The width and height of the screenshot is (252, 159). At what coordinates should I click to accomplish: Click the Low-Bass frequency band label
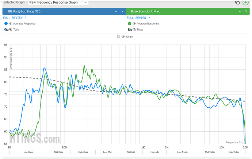pos(28,152)
